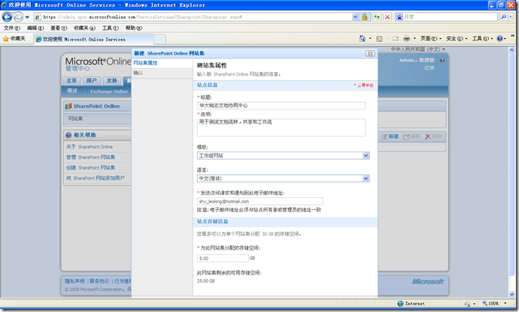Open 安全 command bar menu

point(457,39)
